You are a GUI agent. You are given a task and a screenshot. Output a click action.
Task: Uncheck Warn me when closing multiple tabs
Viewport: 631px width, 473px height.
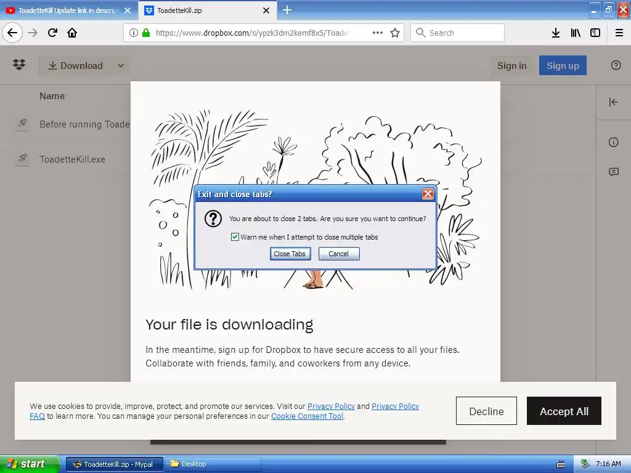(x=235, y=237)
